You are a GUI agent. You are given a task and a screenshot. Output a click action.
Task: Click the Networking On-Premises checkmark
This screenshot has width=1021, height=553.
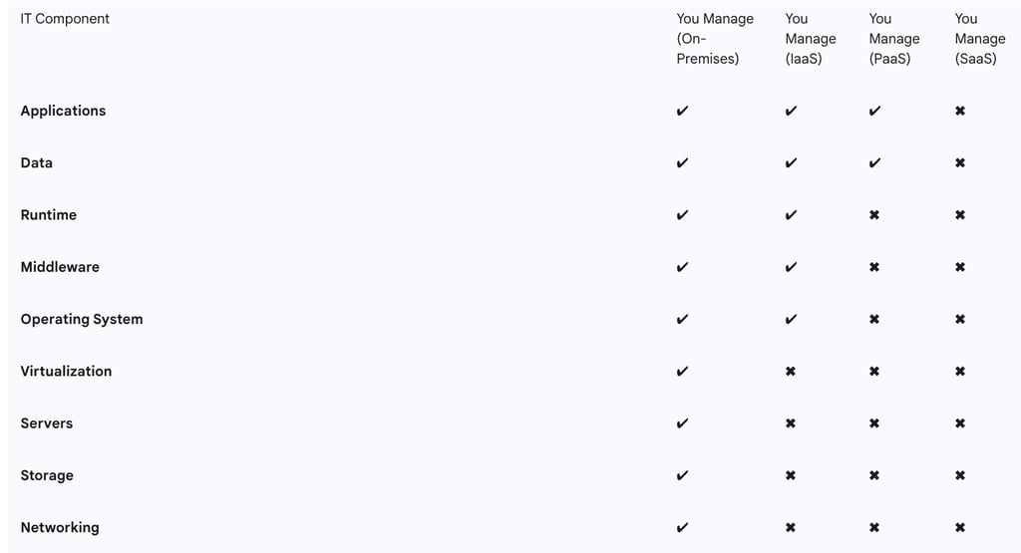pyautogui.click(x=682, y=528)
